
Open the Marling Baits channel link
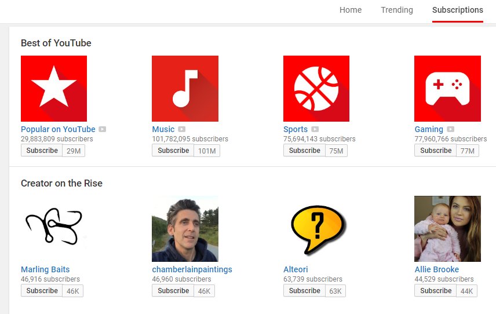coord(45,269)
